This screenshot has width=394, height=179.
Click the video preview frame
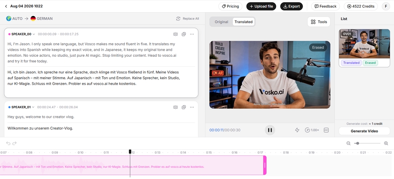270,75
